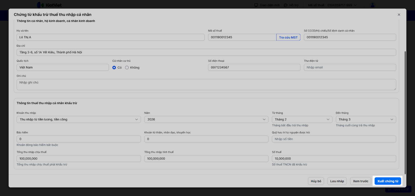Expand the Mã số thuế account menu

355,5
